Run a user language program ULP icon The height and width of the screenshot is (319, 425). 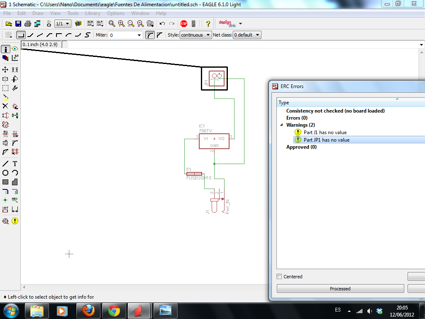[x=100, y=24]
